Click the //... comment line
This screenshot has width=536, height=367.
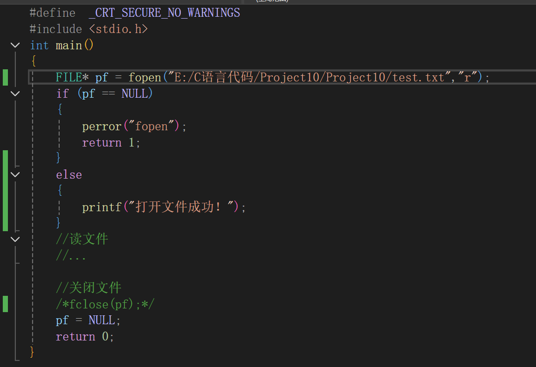pos(71,255)
